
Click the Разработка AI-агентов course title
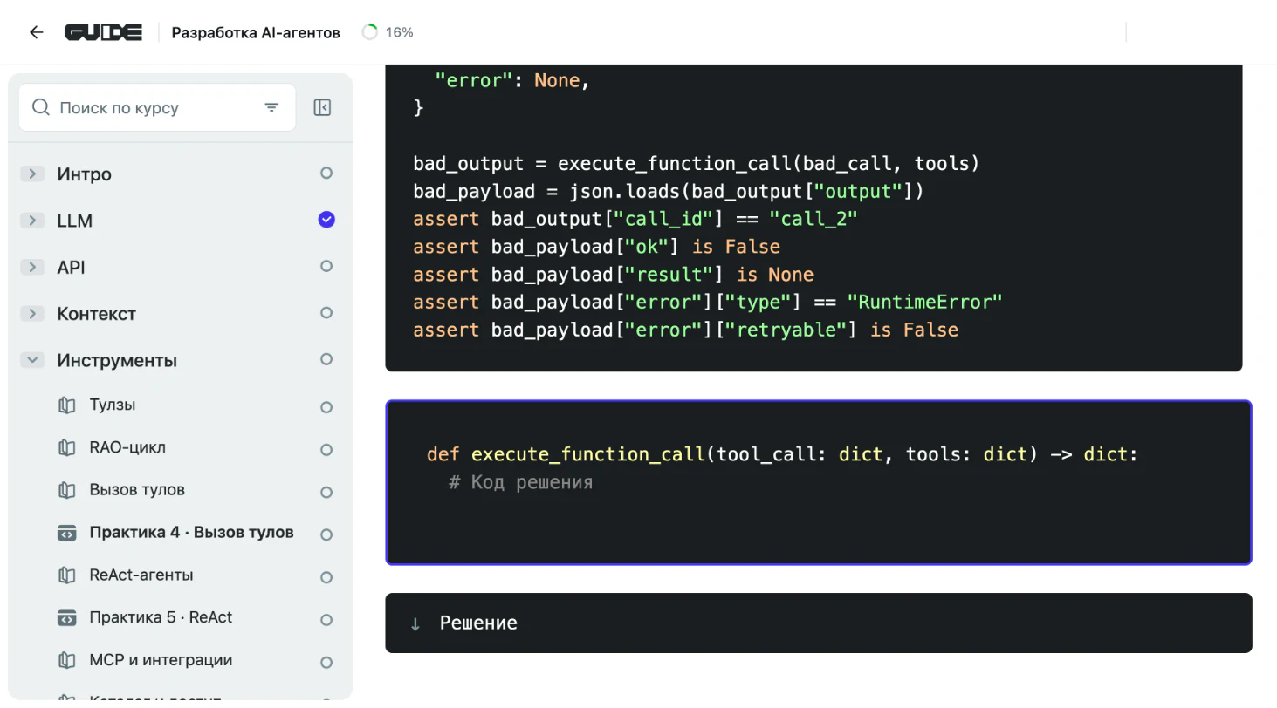tap(256, 33)
